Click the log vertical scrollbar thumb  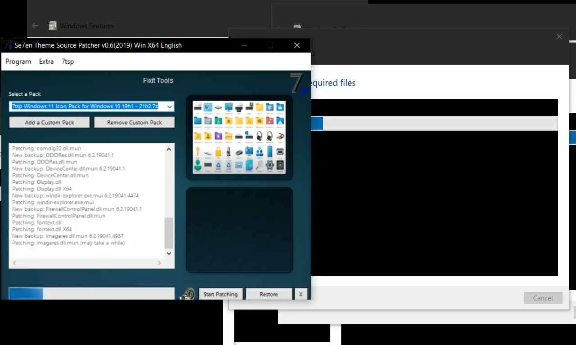(x=169, y=233)
